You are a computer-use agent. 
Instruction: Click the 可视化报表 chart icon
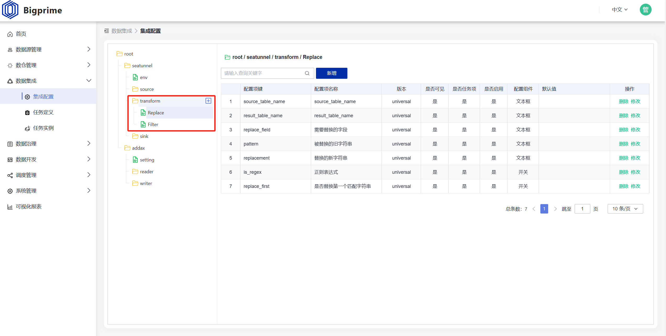pos(10,207)
